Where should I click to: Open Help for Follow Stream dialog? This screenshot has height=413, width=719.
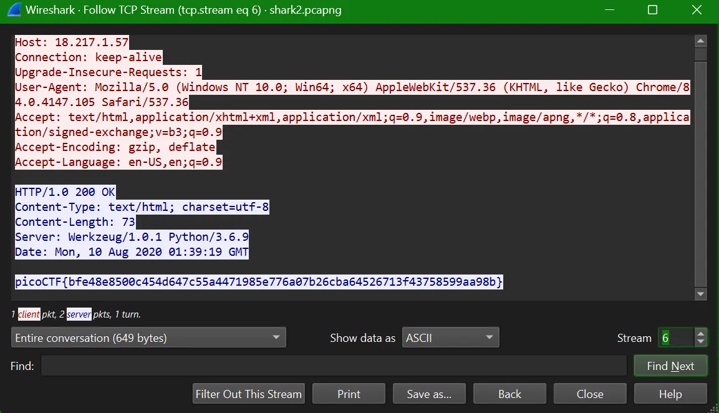(x=670, y=394)
